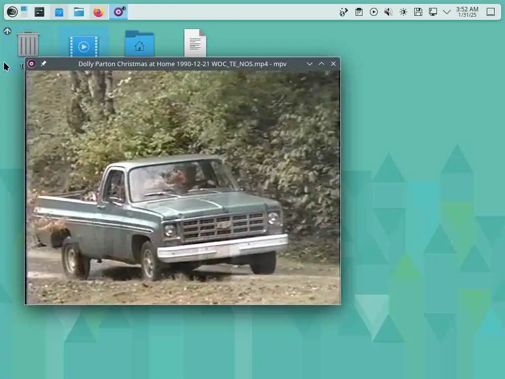Screen dimensions: 505x379
Task: Open the clock showing 3:52 AM
Action: coord(467,12)
